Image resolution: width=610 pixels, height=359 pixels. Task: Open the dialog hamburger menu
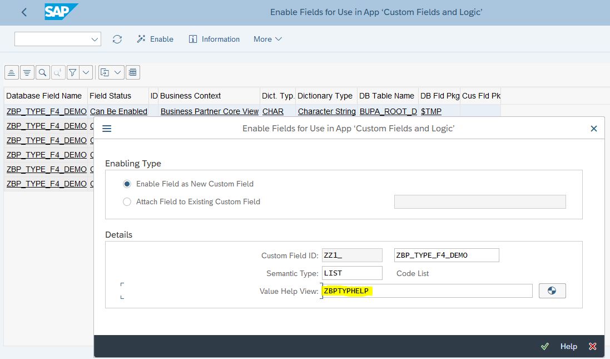[x=106, y=128]
